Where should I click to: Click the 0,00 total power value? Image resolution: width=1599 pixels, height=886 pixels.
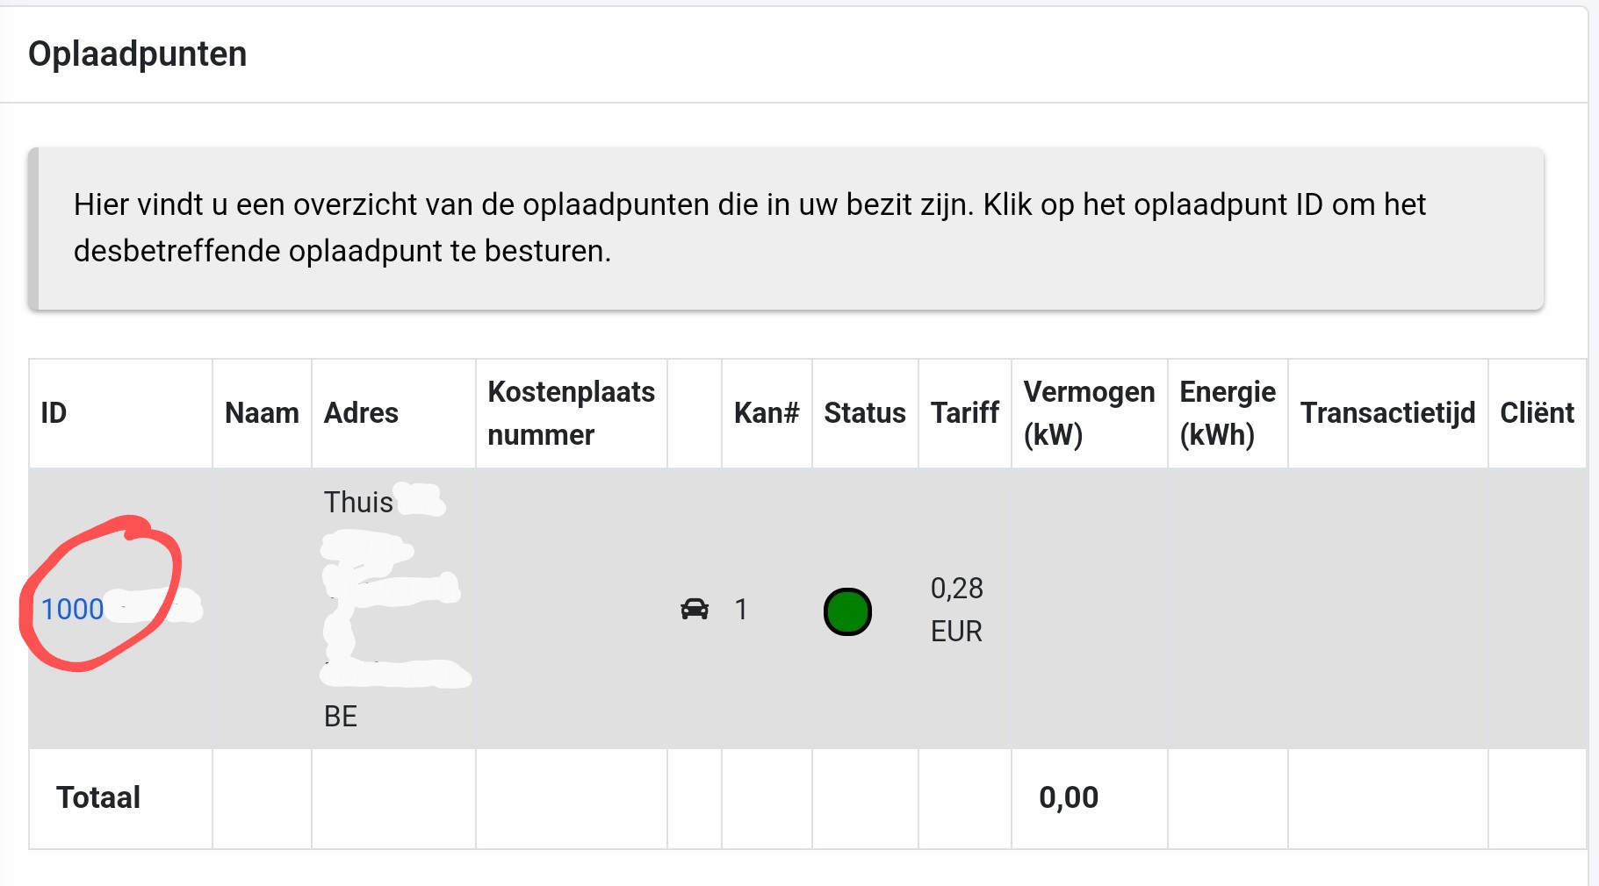point(1069,797)
